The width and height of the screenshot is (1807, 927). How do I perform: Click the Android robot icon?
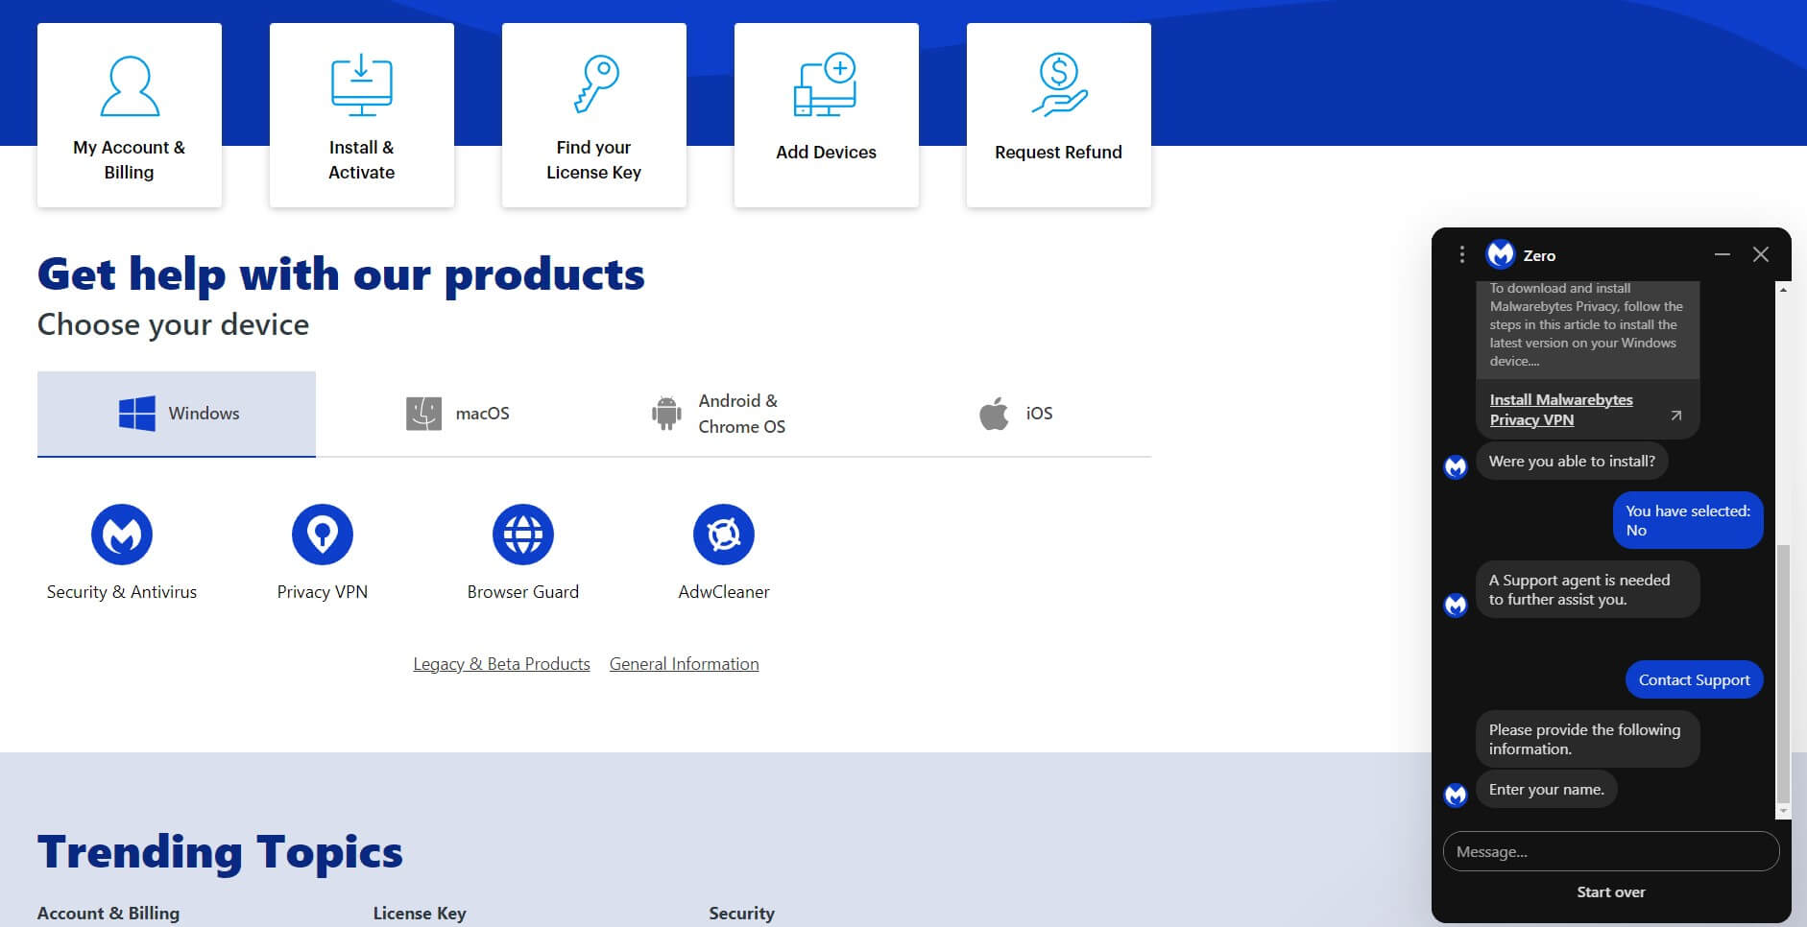coord(666,414)
